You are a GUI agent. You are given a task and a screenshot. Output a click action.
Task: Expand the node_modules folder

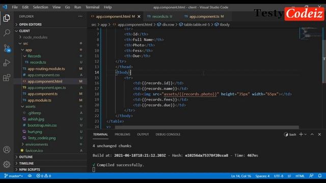(x=35, y=37)
